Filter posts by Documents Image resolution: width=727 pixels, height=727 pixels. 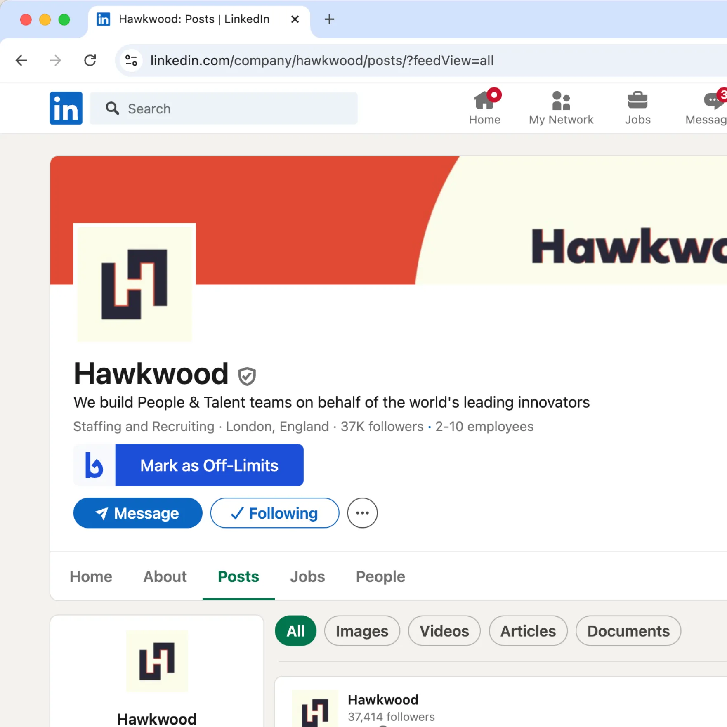point(628,631)
